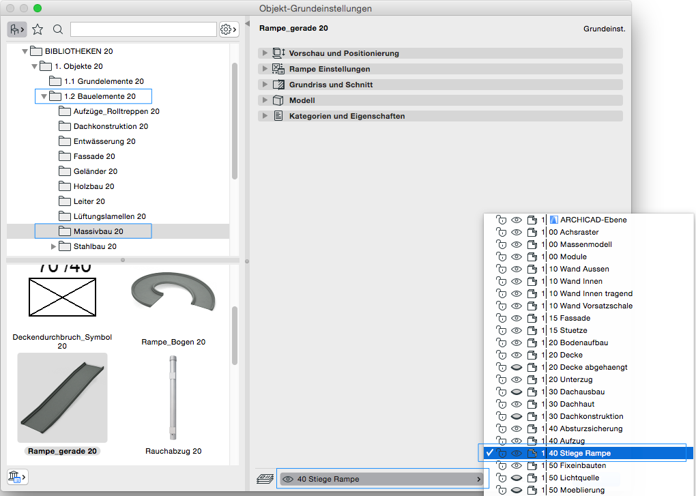Expand the Vorschau und Positionierung panel
Screen dimensions: 696x496
265,53
